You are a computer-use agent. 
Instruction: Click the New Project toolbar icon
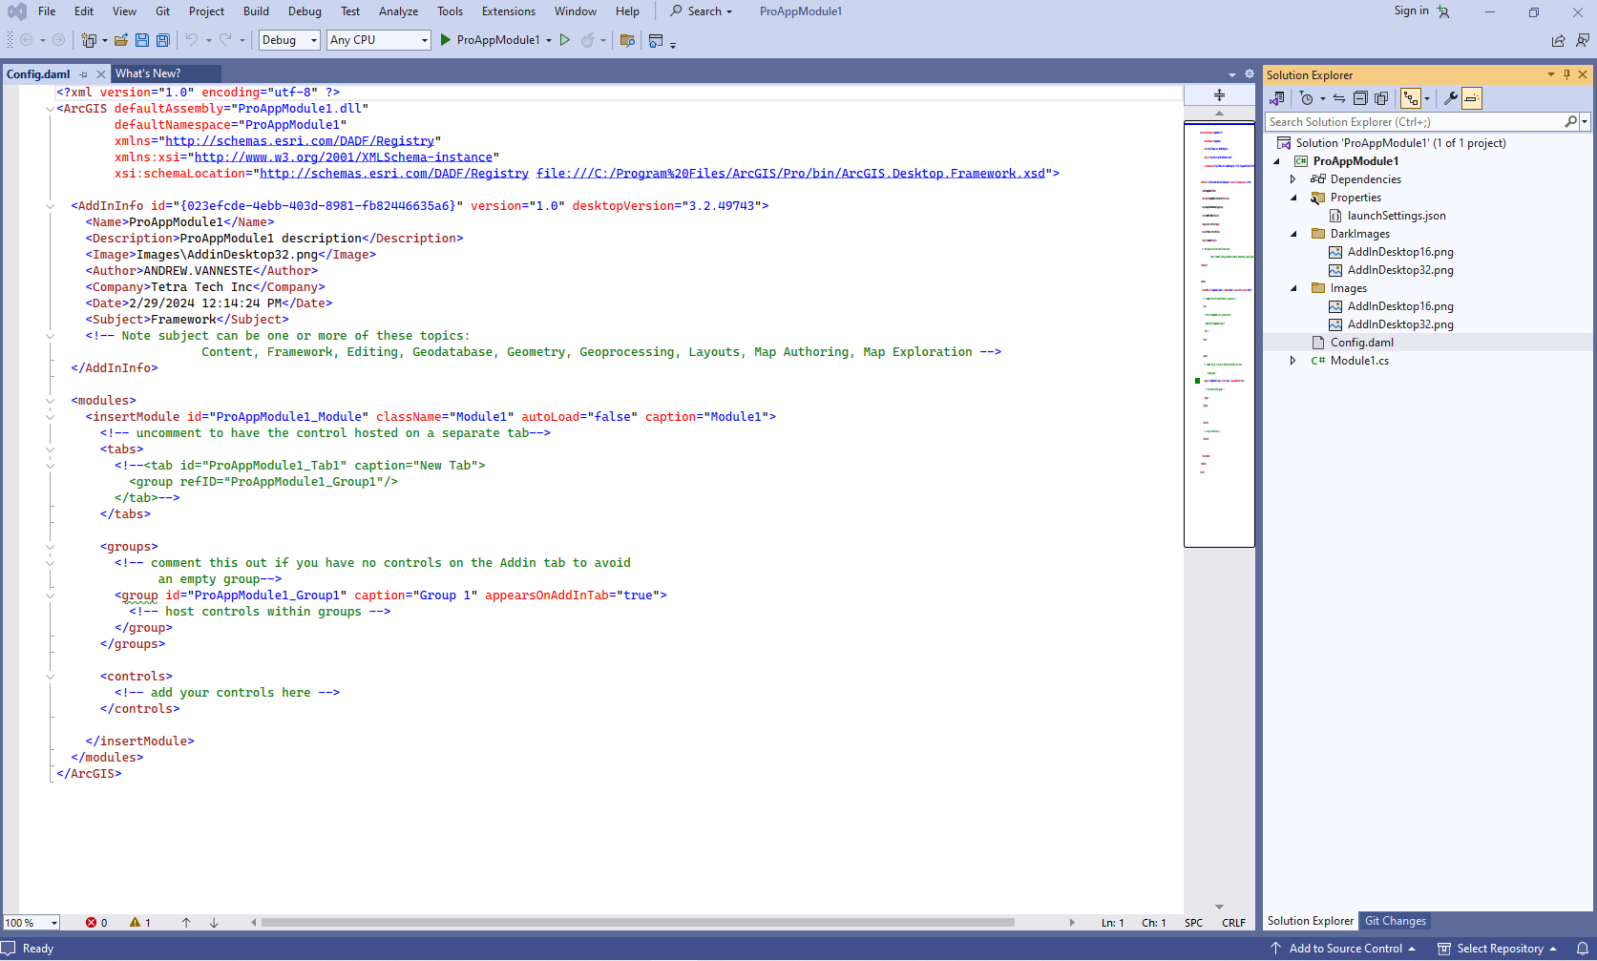pos(89,40)
